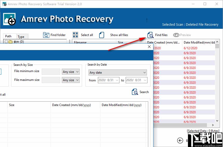Click the Find folder label

[58, 35]
